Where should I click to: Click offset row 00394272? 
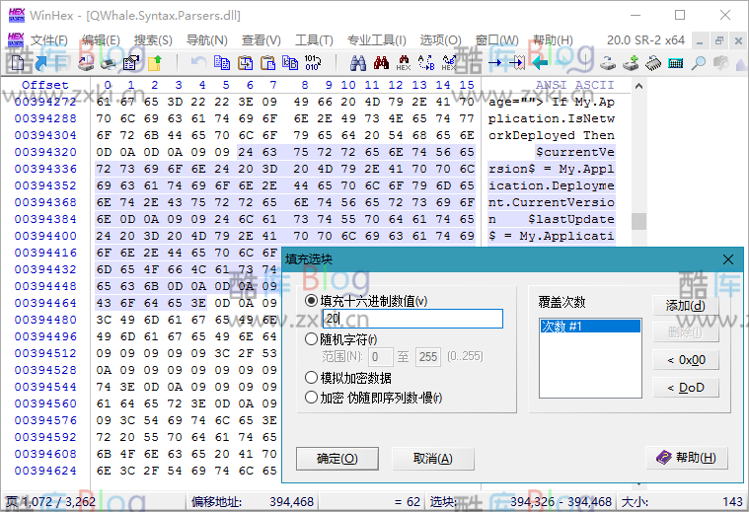click(45, 102)
